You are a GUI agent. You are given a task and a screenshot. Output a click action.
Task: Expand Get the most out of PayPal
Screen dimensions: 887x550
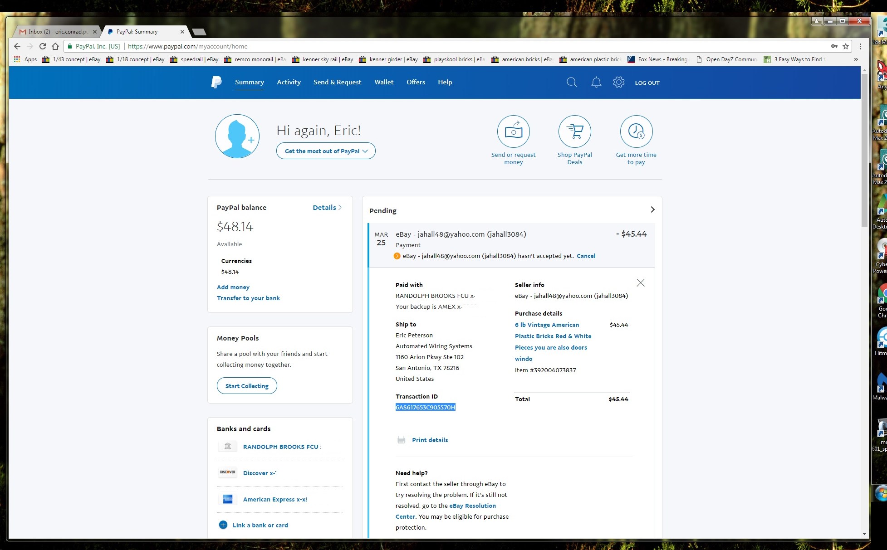tap(326, 151)
